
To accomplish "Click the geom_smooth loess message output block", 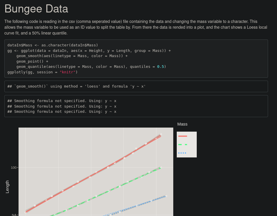I will click(136, 86).
